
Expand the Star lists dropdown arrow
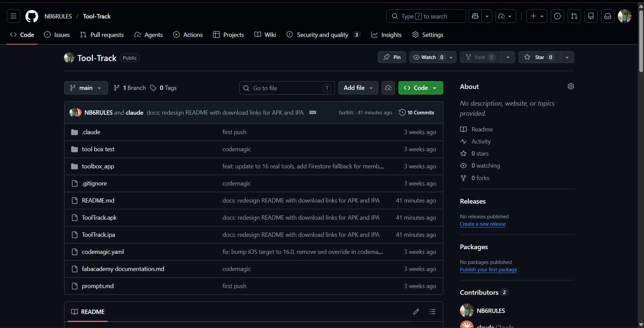[567, 57]
